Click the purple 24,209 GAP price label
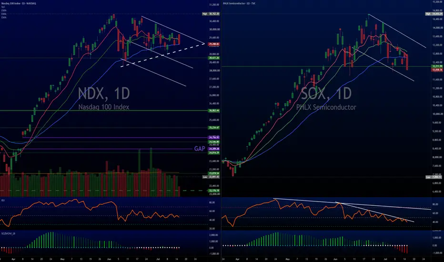This screenshot has width=444, height=262. [214, 149]
